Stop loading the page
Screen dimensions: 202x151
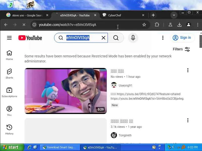pyautogui.click(x=24, y=25)
